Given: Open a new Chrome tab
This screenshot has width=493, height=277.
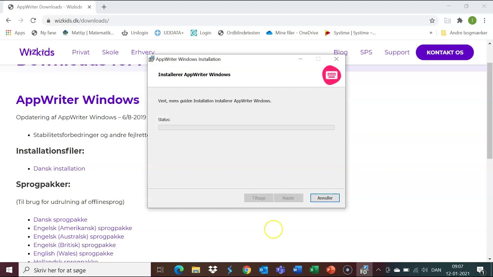Looking at the screenshot, I should (x=104, y=7).
